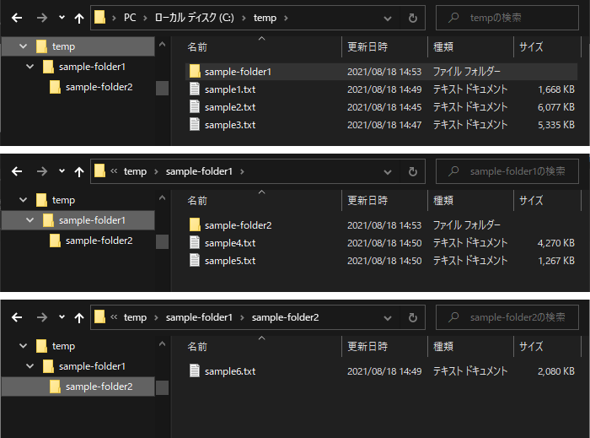Viewport: 590px width, 438px height.
Task: Select sample-folder2 in the top window's tree
Action: click(99, 86)
